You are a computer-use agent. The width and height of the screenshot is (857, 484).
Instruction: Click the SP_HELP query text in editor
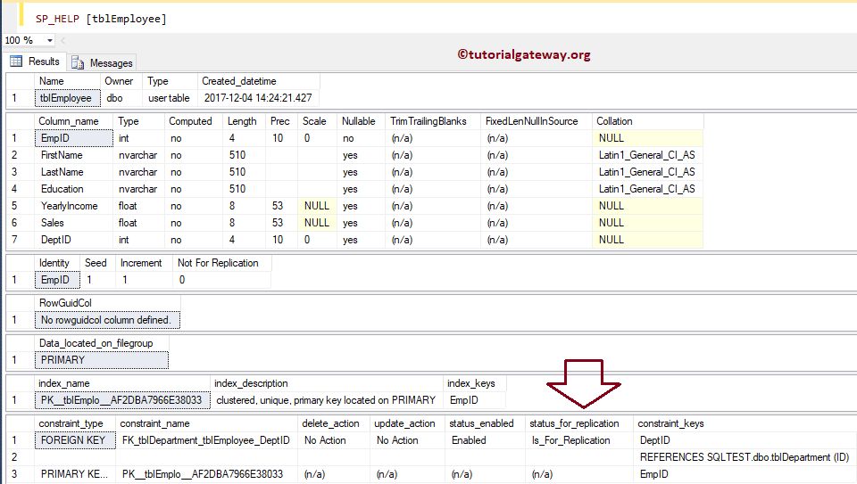(101, 19)
